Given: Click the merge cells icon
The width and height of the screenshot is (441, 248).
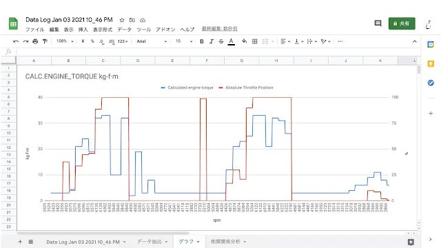Looking at the screenshot, I should [x=265, y=41].
